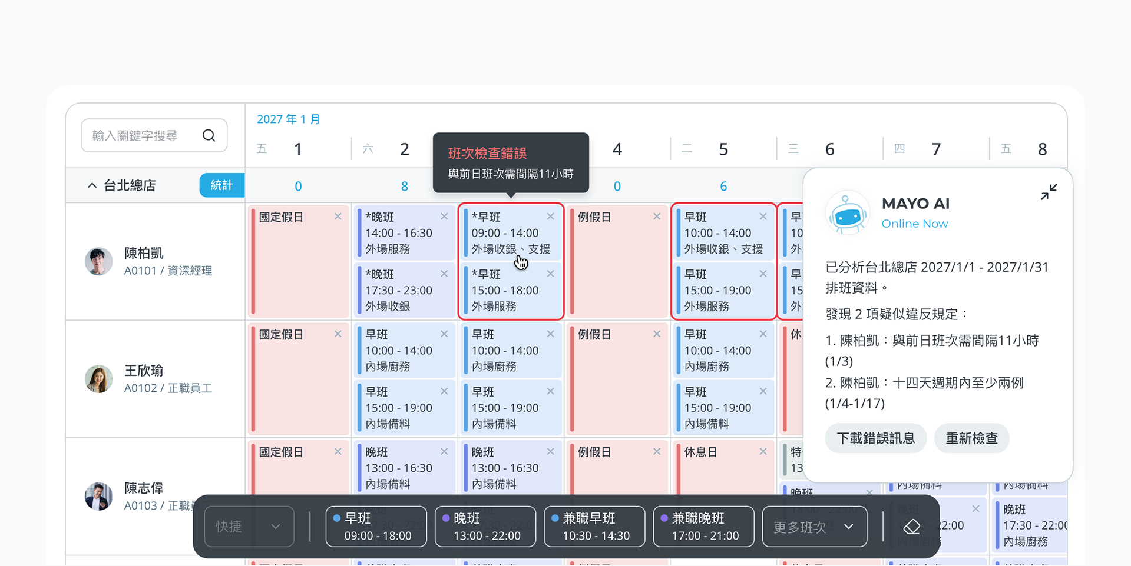Expand the 更多班次 dropdown
Viewport: 1131px width, 566px height.
815,527
